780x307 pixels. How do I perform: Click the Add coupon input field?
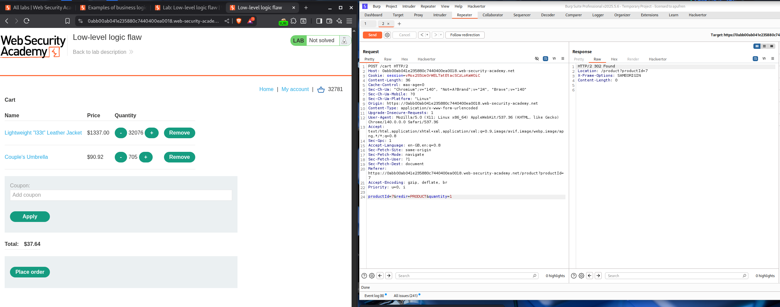tap(121, 195)
